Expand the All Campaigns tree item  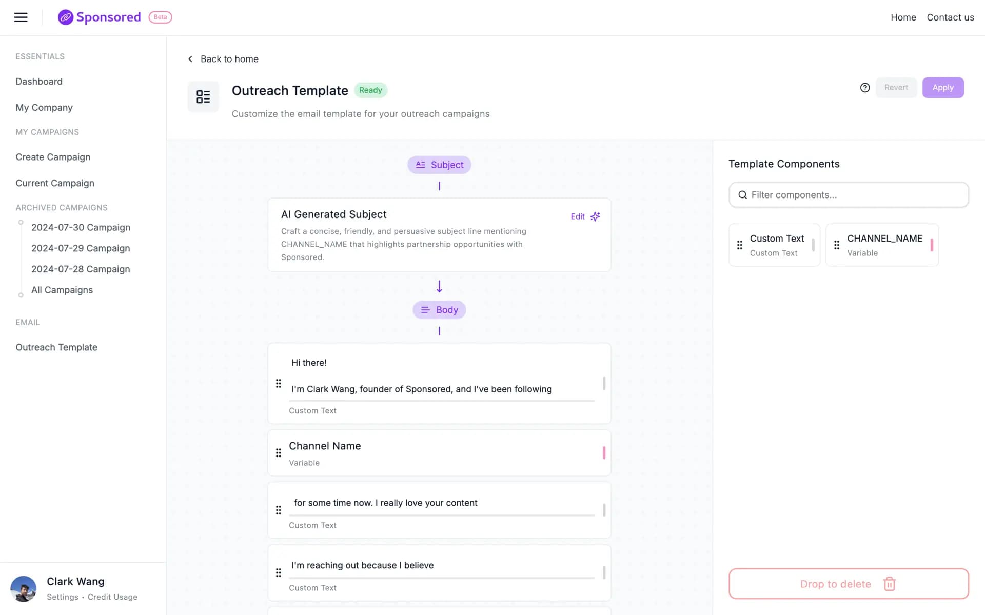pos(62,290)
